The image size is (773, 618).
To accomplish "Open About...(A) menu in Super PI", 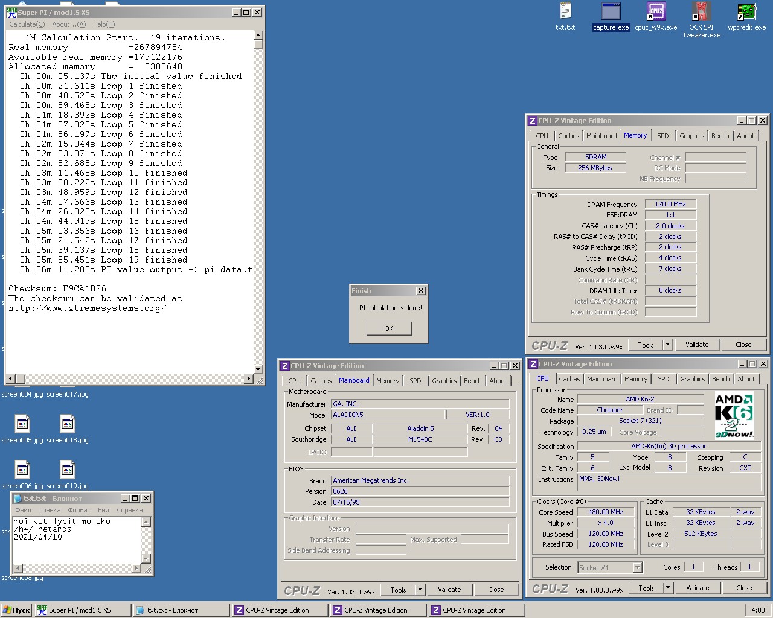I will (x=69, y=24).
